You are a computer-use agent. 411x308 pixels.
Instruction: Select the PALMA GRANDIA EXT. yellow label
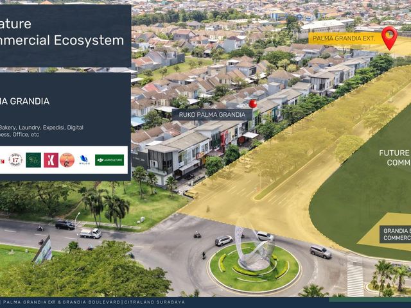pyautogui.click(x=345, y=38)
